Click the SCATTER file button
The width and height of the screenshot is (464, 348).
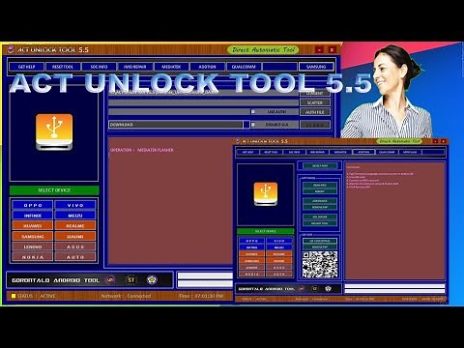315,102
